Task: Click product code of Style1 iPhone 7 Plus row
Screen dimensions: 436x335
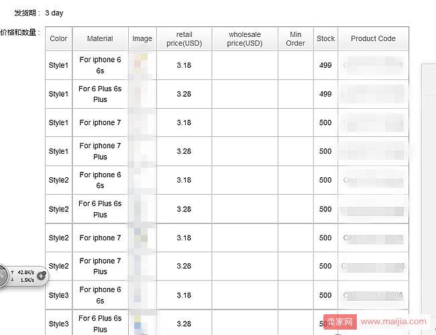Action: [373, 152]
